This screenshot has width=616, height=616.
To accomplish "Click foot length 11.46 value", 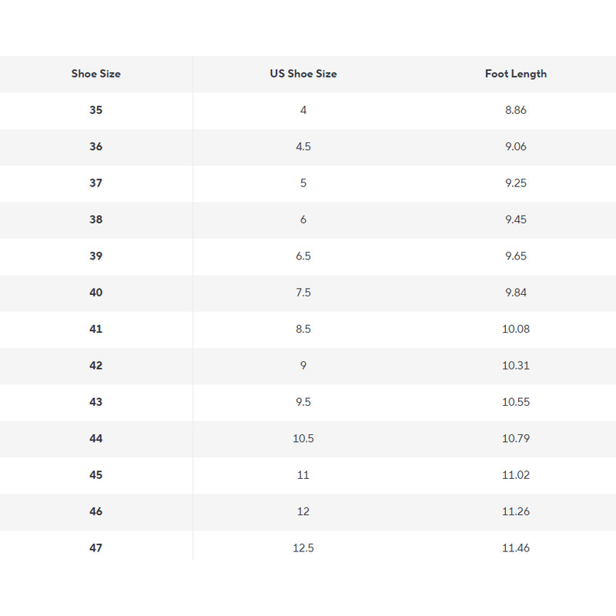I will pyautogui.click(x=516, y=548).
